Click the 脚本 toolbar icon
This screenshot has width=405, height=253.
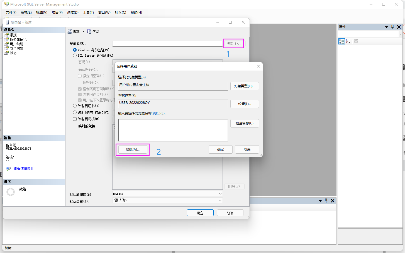70,31
